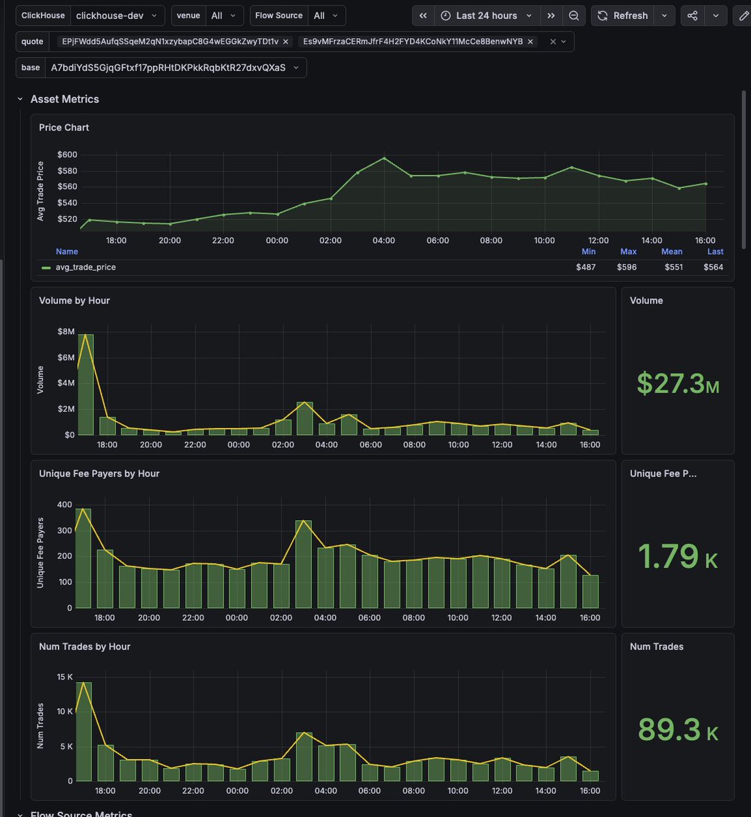Click the 04:00 peak point on Price Chart
The image size is (751, 817).
pos(384,158)
